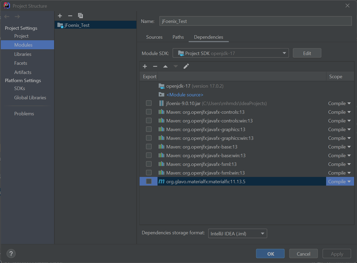This screenshot has height=263, width=357.
Task: Click the OK button
Action: [x=270, y=254]
